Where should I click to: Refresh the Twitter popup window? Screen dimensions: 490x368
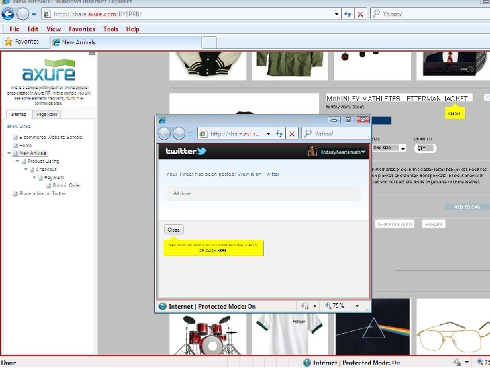coord(279,134)
